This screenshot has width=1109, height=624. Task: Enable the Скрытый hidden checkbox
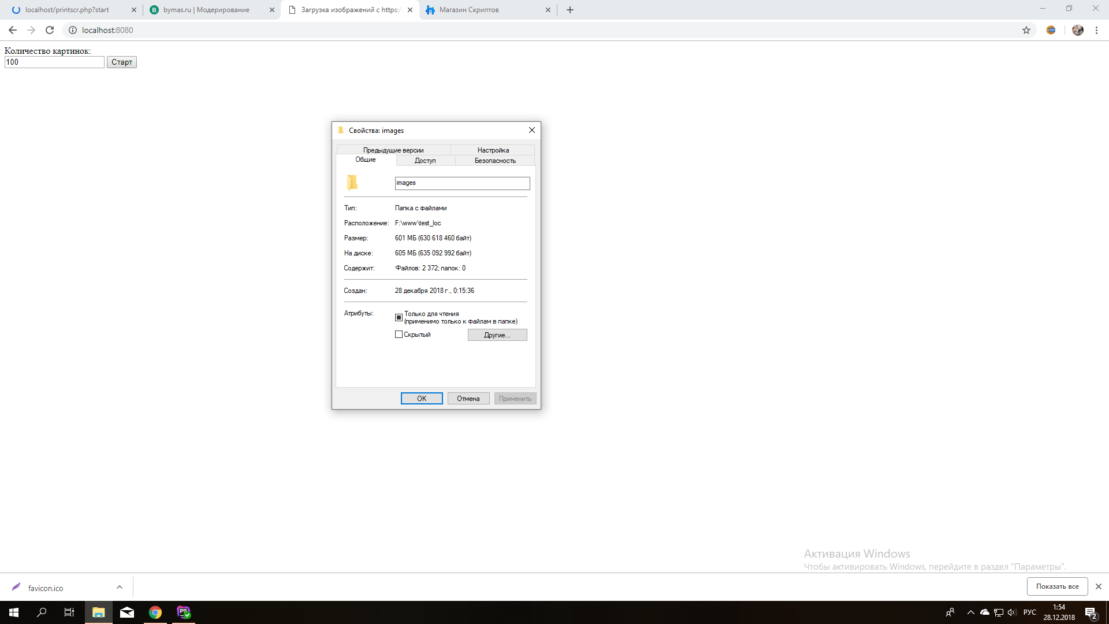[399, 335]
